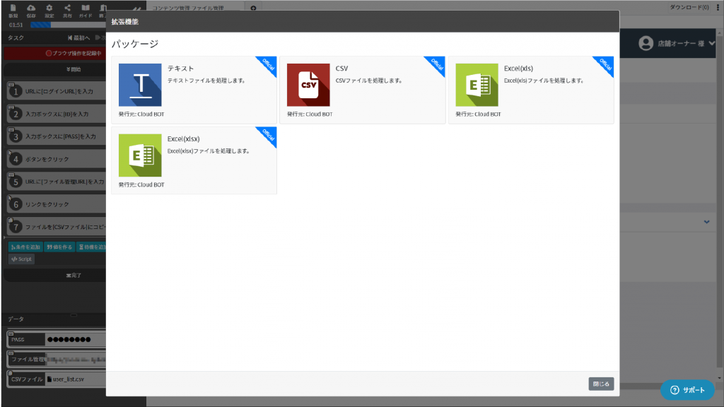
Task: Click the file icon beside user_list.csv
Action: pos(49,379)
